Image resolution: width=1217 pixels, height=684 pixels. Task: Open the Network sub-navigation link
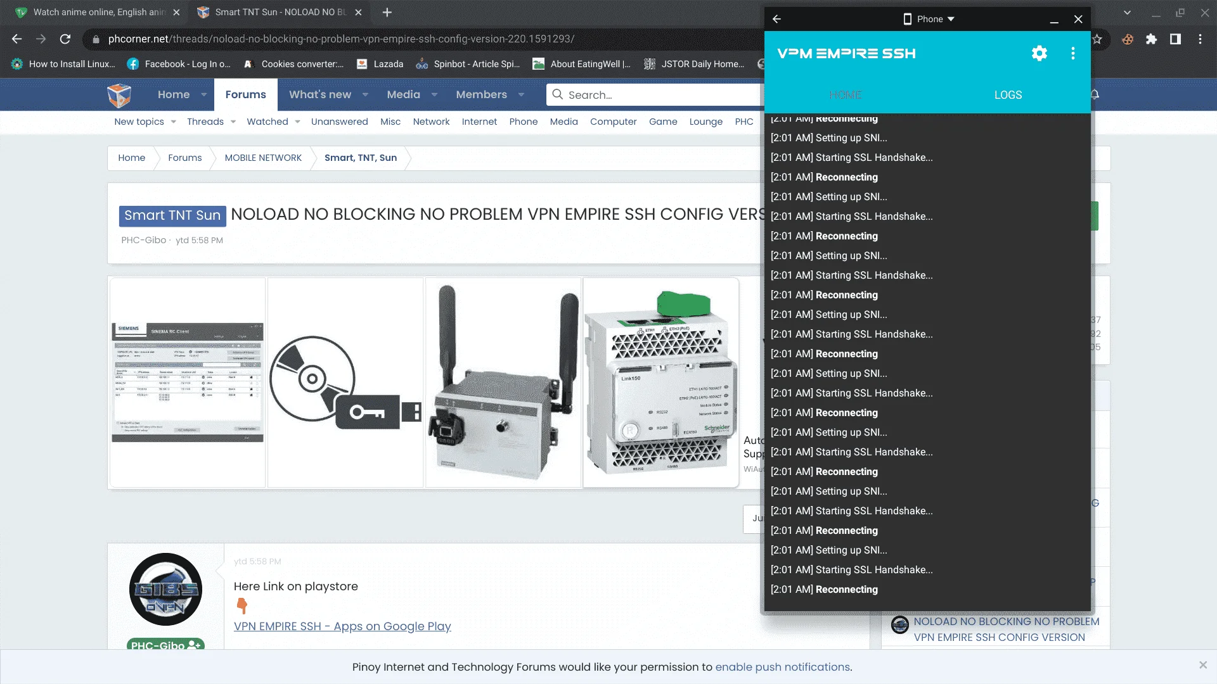pos(431,122)
